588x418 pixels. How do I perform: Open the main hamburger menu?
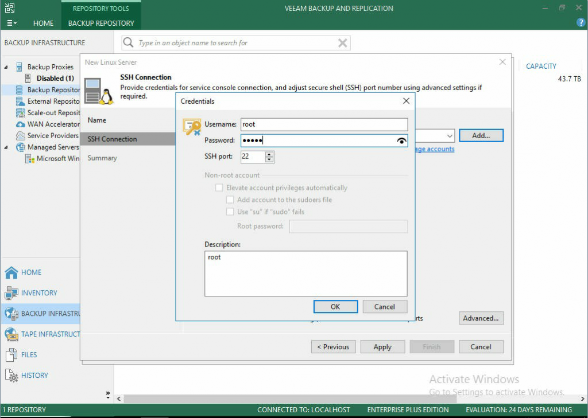[11, 23]
